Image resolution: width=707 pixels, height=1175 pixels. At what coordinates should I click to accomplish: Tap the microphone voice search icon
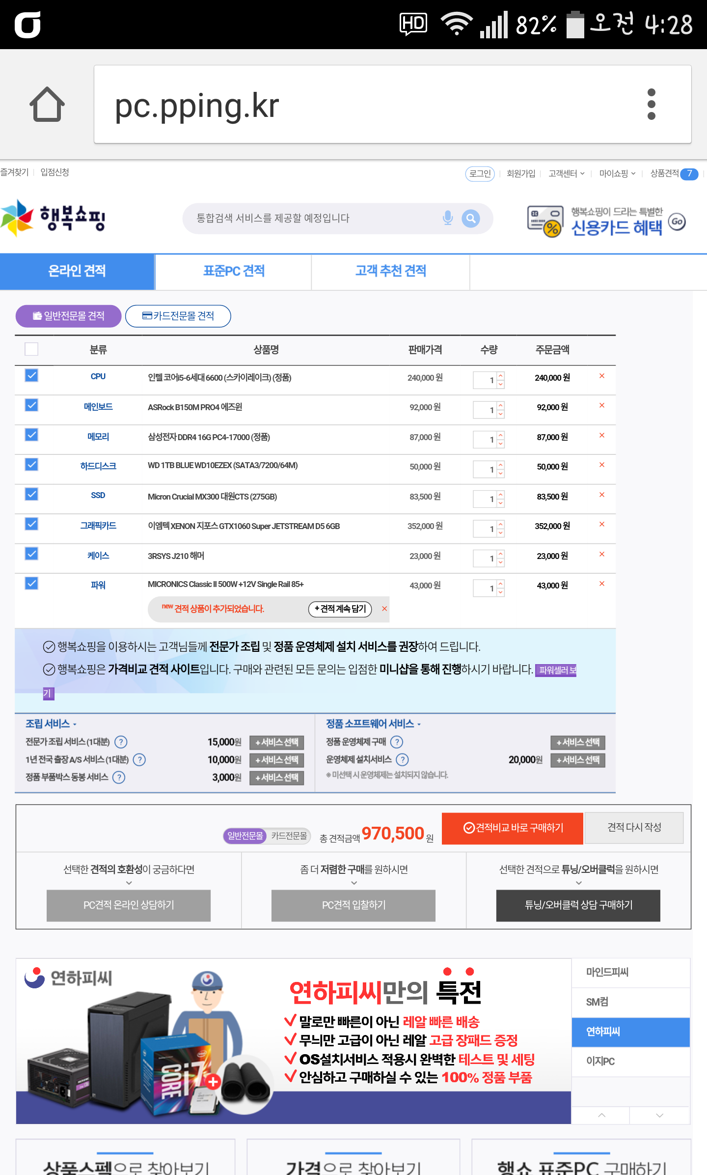pos(447,218)
